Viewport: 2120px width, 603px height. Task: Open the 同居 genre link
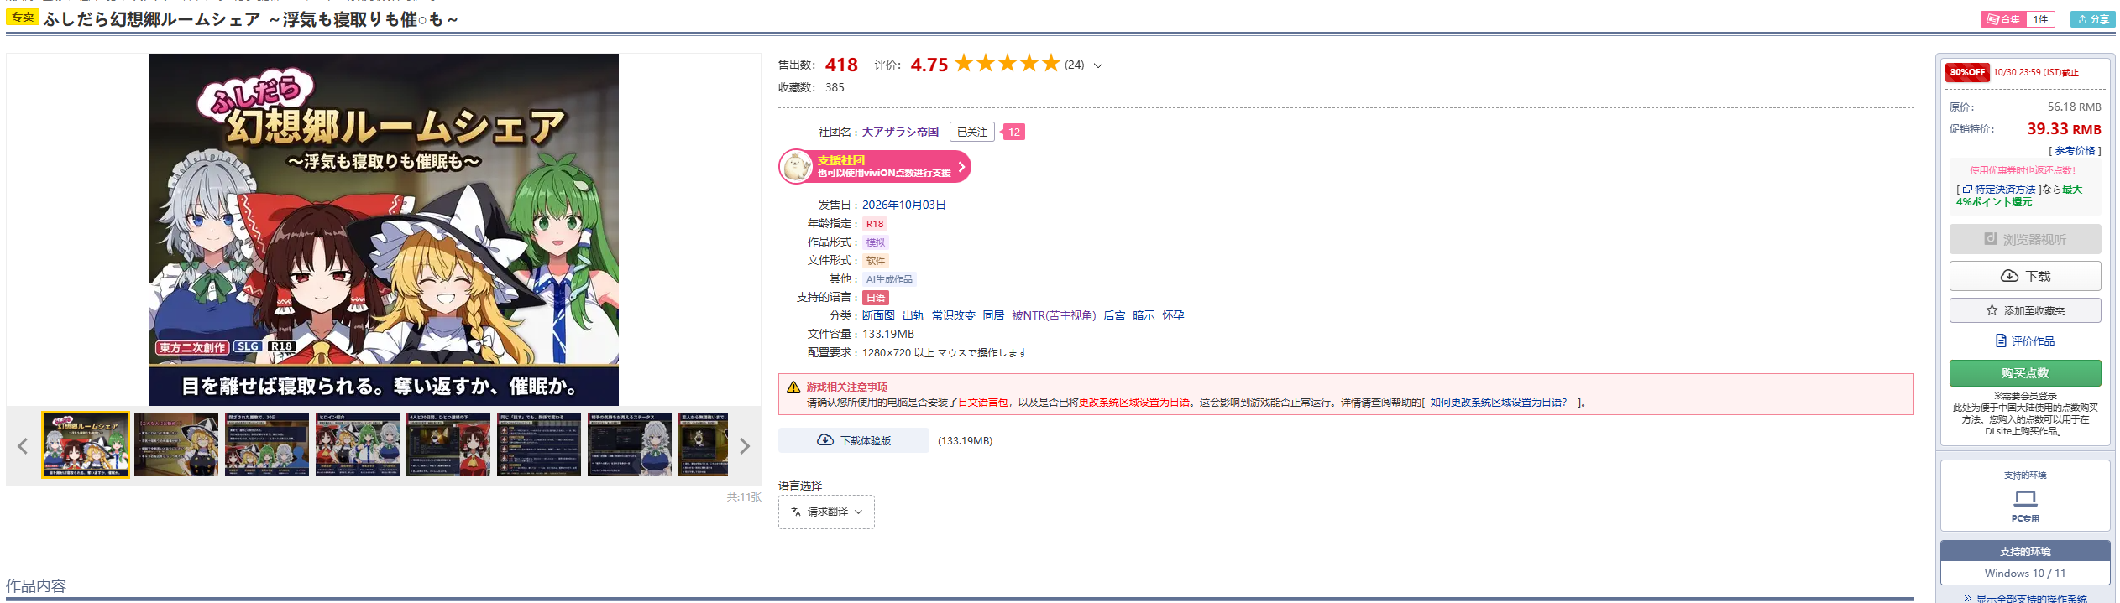[x=994, y=315]
